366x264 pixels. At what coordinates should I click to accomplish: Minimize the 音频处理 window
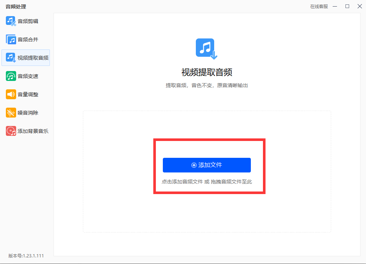point(335,6)
